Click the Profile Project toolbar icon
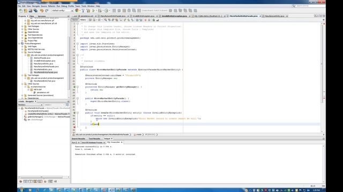Screen dimensions: 343x192 pyautogui.click(x=107, y=11)
